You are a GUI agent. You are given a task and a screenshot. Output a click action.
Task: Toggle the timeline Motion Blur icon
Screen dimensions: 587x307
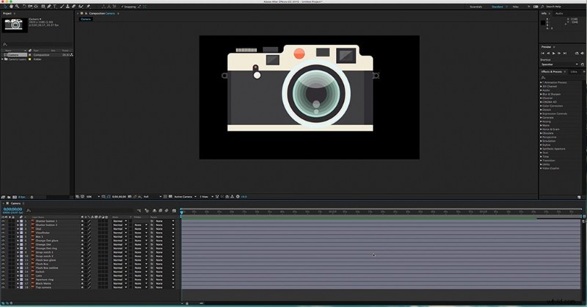[x=167, y=211]
